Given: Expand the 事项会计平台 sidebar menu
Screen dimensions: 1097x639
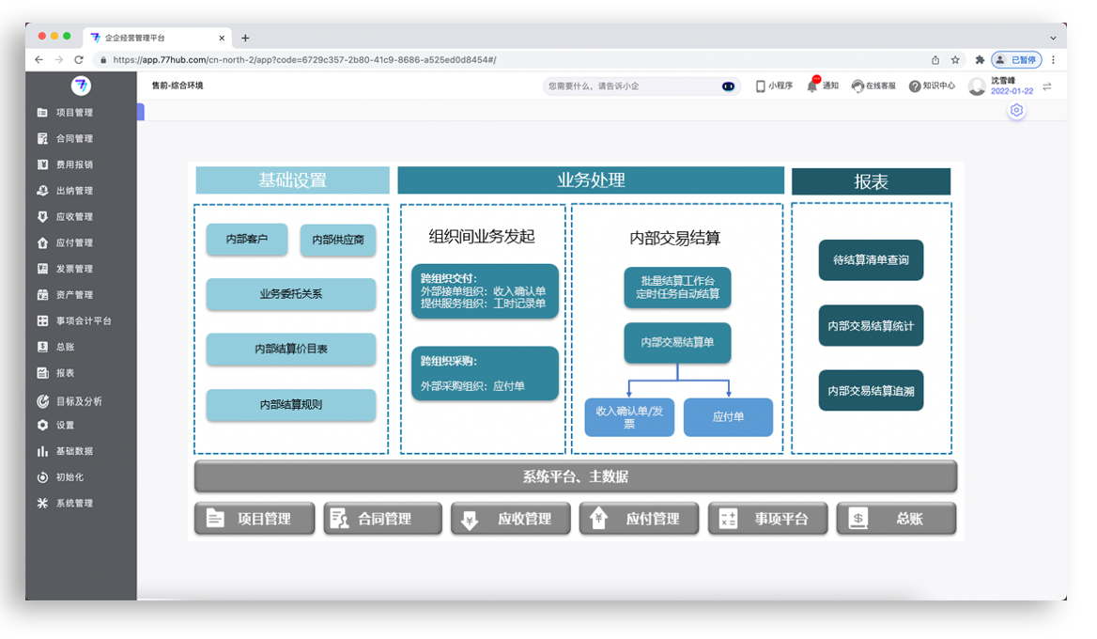Looking at the screenshot, I should point(83,321).
